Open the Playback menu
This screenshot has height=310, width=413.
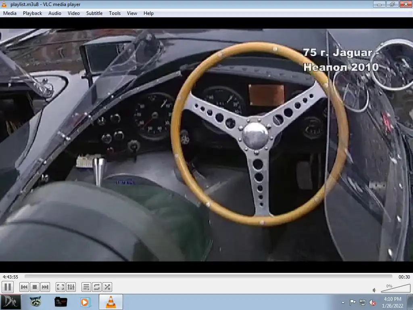[x=32, y=13]
